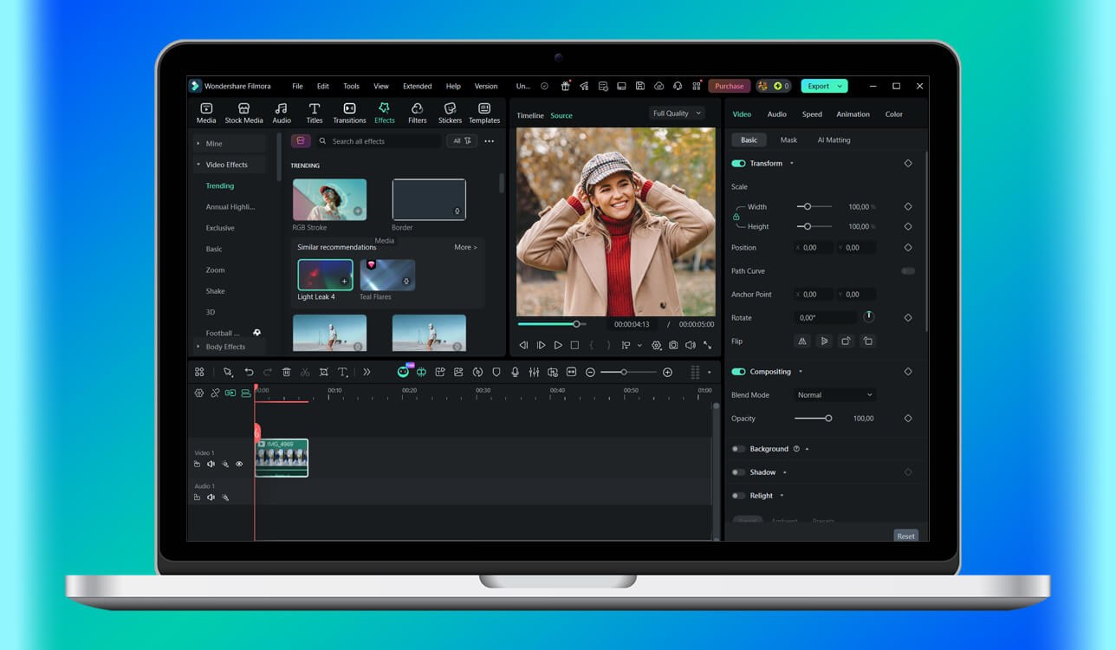Open the Extended menu
1116x650 pixels.
point(418,86)
